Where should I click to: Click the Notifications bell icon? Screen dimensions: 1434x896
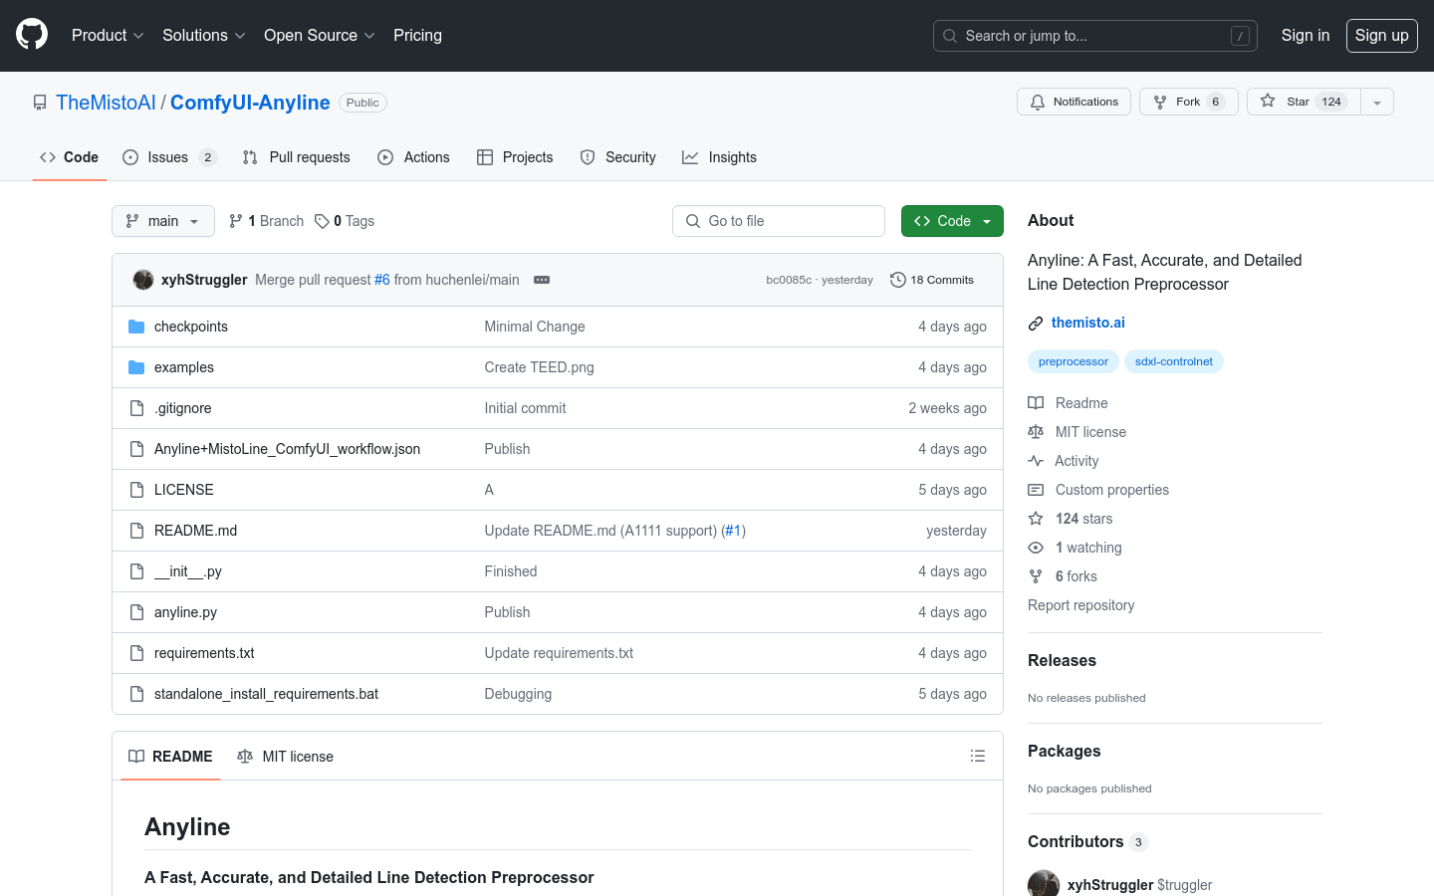pyautogui.click(x=1038, y=102)
